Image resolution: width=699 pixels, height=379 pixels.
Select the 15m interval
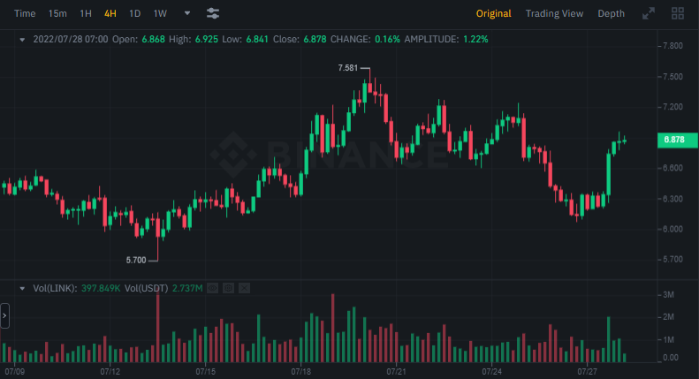coord(57,13)
